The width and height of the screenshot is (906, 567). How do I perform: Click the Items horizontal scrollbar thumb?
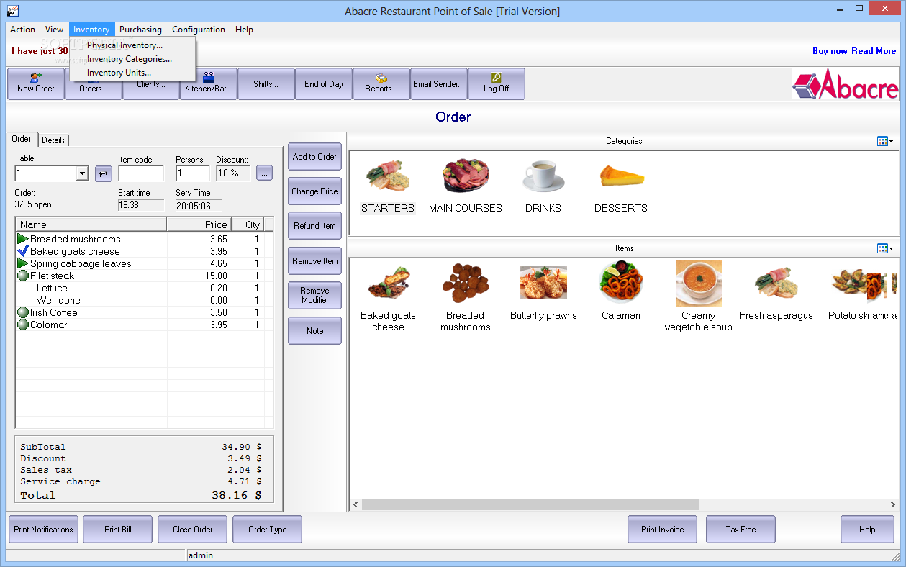point(530,505)
